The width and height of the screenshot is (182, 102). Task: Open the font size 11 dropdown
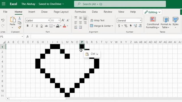point(59,20)
